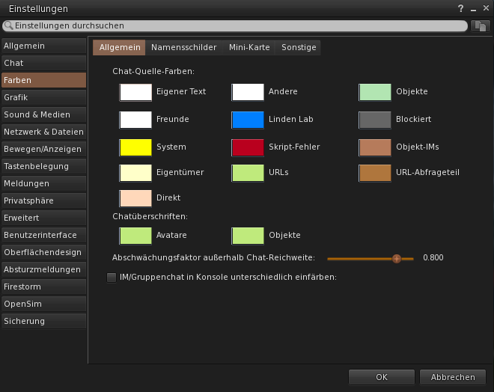Click the Einstellungen durchsuchen search field
Screen dimensions: 494x392
pyautogui.click(x=240, y=25)
